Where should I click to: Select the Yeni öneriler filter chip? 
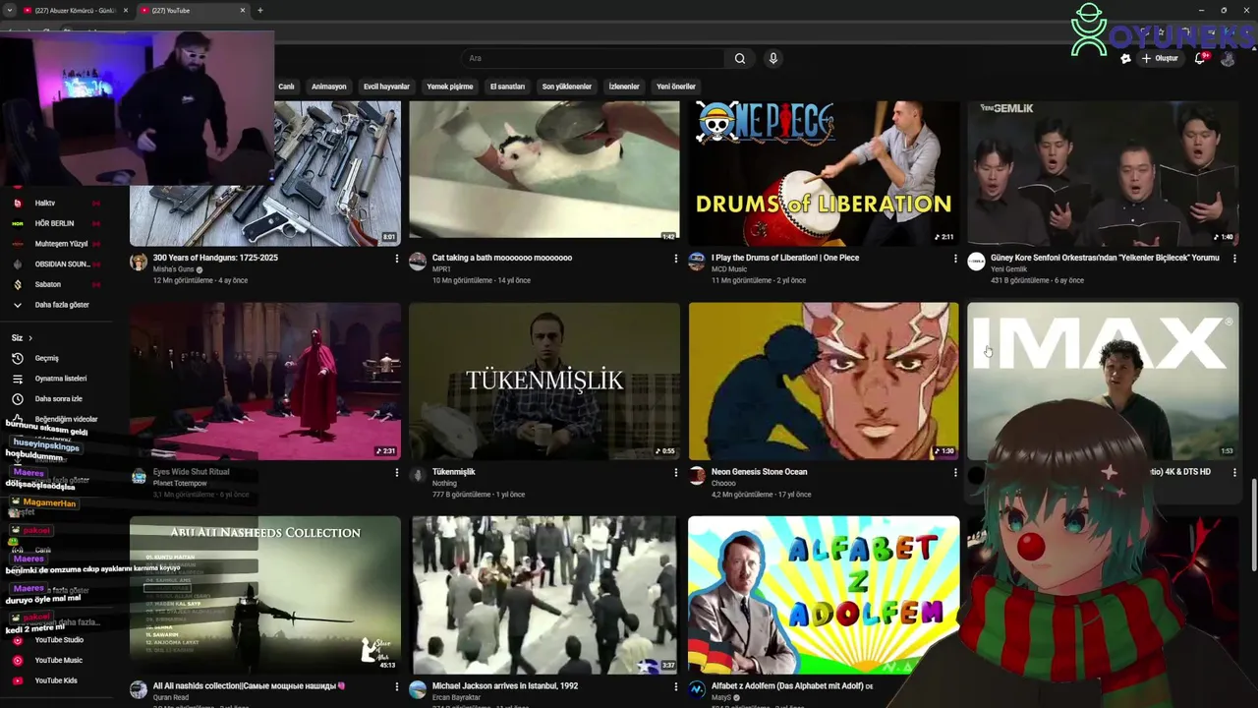coord(675,87)
